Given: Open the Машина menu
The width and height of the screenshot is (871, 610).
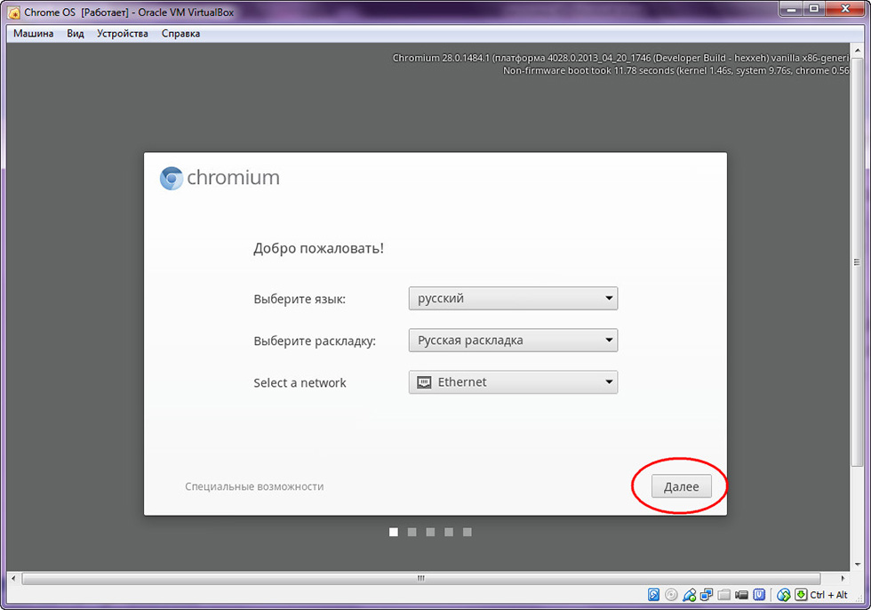Looking at the screenshot, I should click(34, 33).
